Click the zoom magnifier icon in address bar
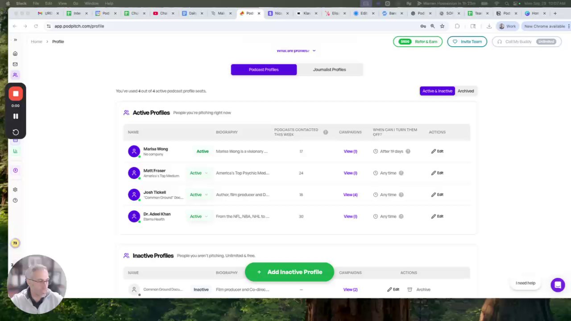This screenshot has width=571, height=321. pos(432,26)
